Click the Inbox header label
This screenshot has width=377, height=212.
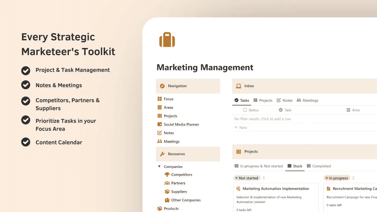tap(249, 86)
